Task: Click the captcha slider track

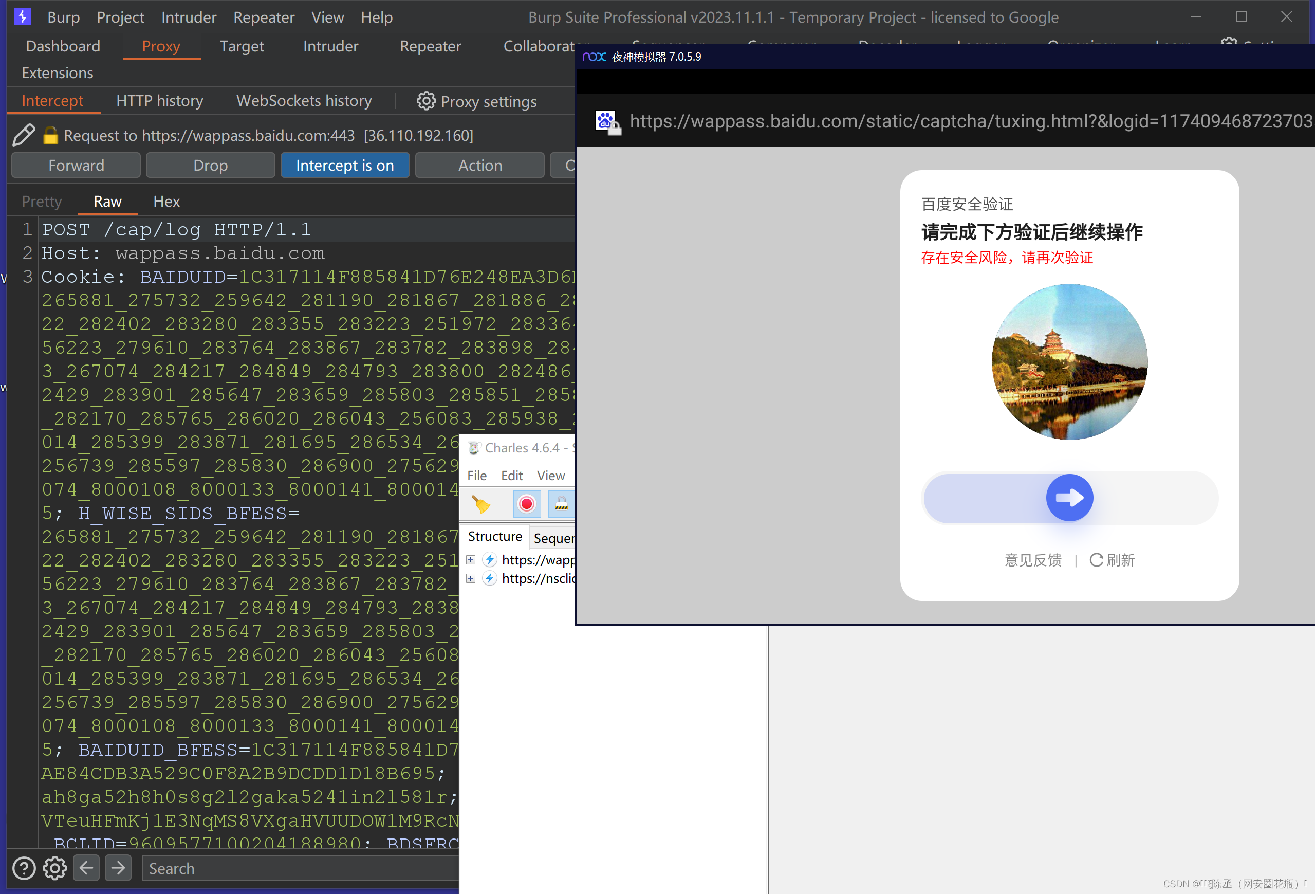Action: click(1069, 498)
